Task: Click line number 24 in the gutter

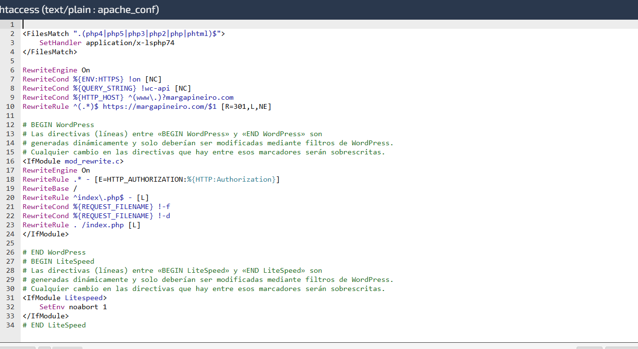Action: pos(12,234)
